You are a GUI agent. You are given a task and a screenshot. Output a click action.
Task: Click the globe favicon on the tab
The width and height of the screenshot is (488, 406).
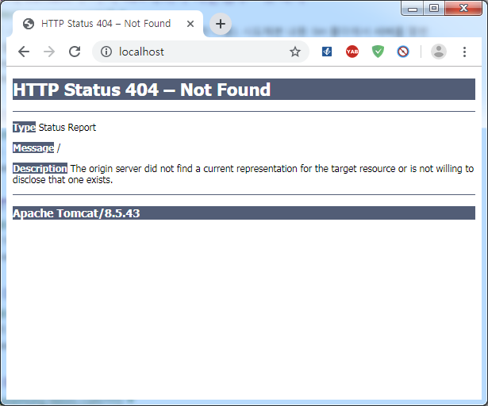(x=29, y=24)
